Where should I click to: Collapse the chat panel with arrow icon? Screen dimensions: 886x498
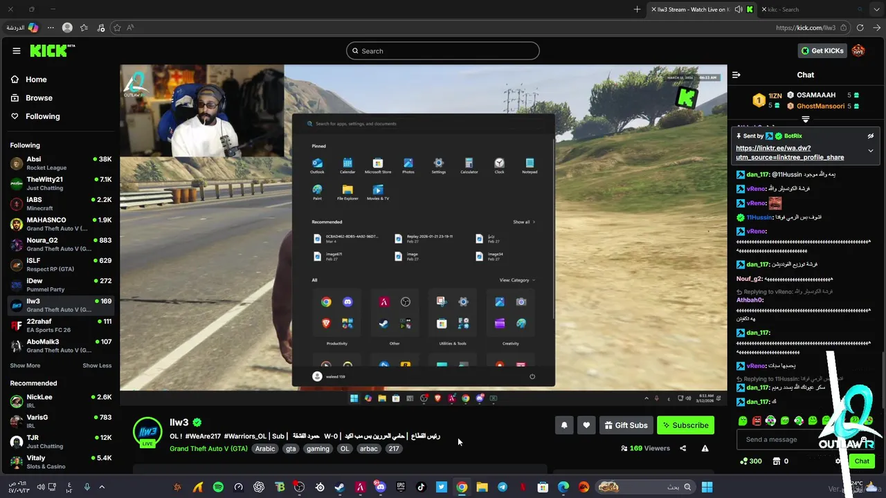coord(736,75)
